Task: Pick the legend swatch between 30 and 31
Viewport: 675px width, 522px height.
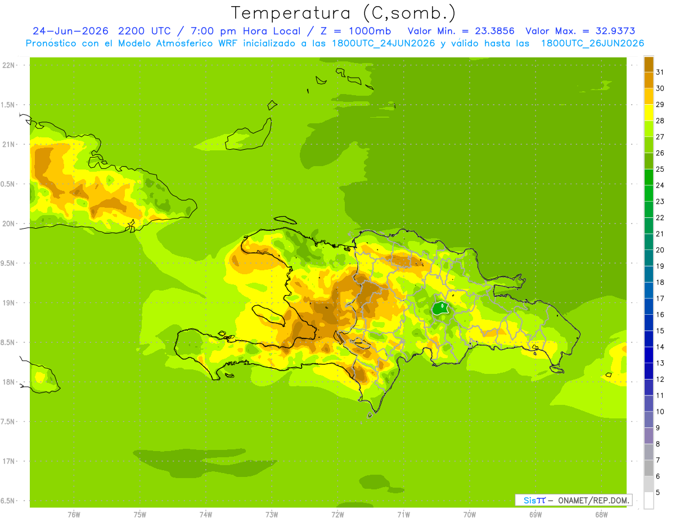Action: [x=649, y=80]
